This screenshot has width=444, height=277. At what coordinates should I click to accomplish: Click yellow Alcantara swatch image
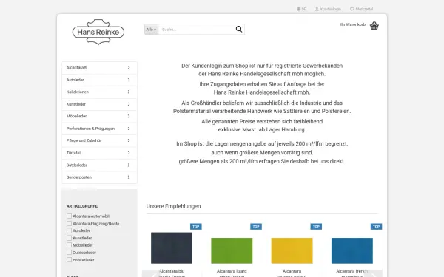click(292, 250)
